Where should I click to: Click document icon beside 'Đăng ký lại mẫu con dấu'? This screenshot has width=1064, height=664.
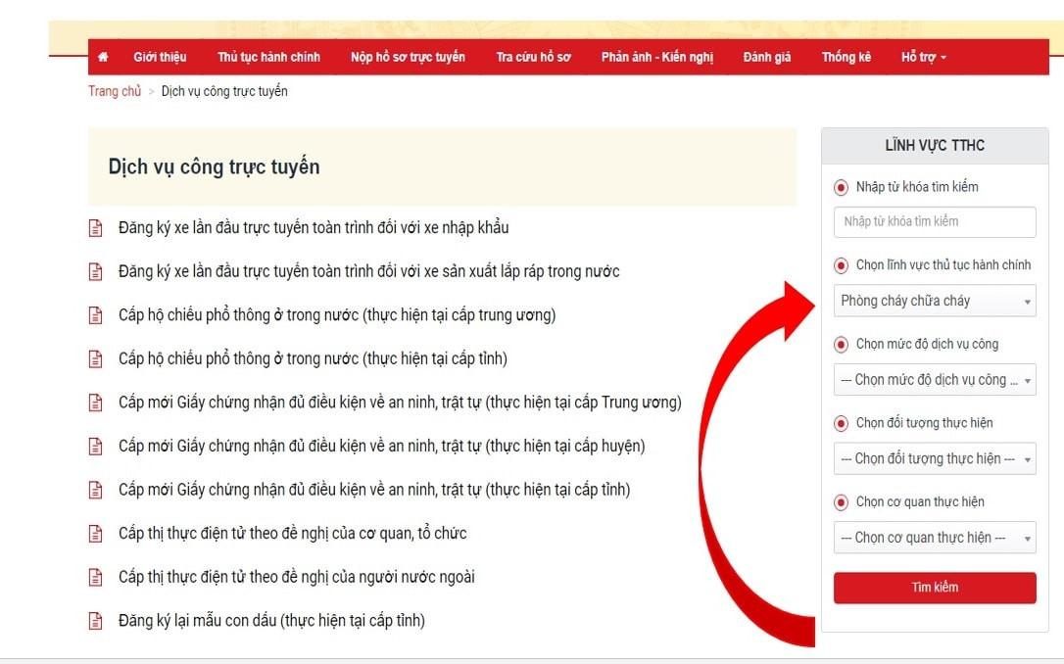[x=95, y=621]
